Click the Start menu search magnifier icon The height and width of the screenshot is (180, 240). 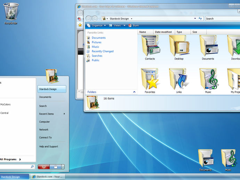[32, 166]
